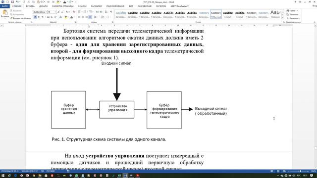The height and width of the screenshot is (178, 317).
Task: Open paragraph shading fill menu
Action: click(103, 17)
